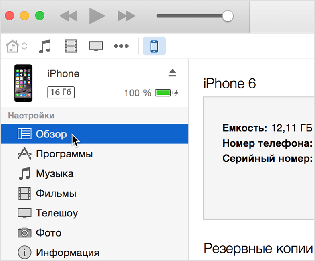Click the 100 % battery text
This screenshot has height=261, width=315.
(137, 93)
